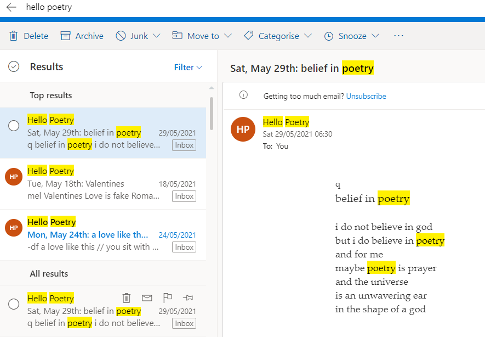Viewport: 485px width, 337px height.
Task: Click the Unsubscribe link
Action: [366, 97]
